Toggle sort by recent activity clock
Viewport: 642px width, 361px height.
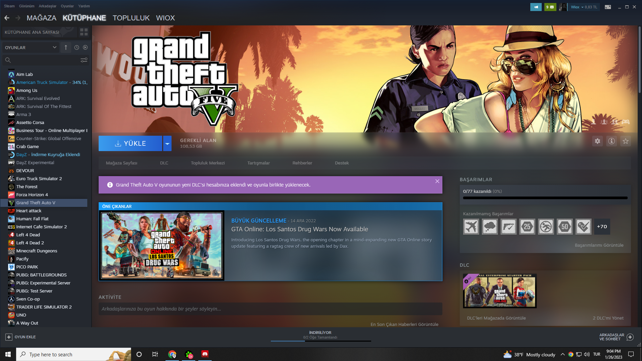click(x=77, y=47)
